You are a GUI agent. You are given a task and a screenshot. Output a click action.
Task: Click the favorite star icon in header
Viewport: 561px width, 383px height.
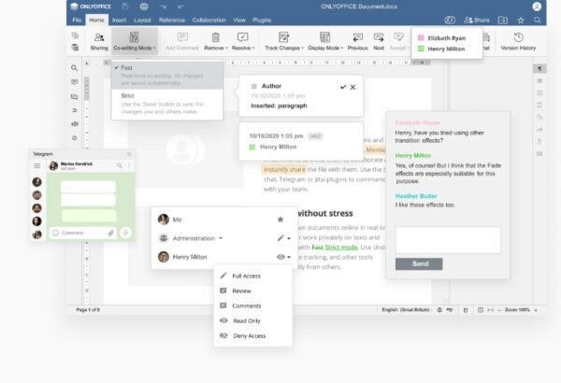(x=521, y=20)
